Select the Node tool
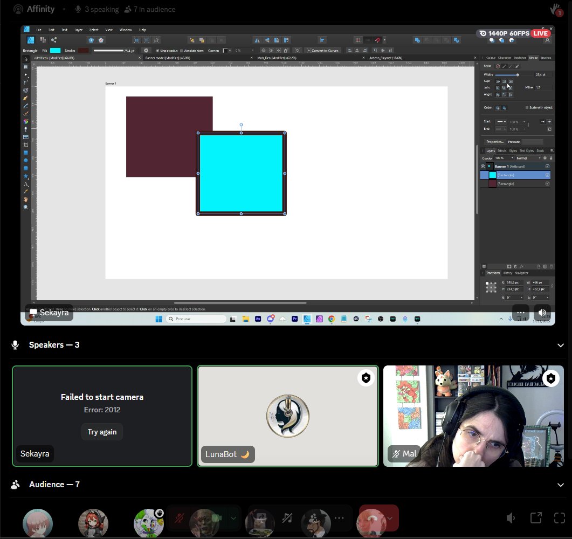 point(25,75)
